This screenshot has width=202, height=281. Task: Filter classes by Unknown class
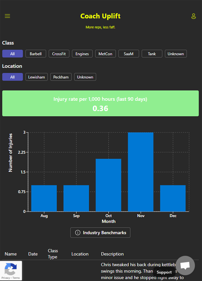click(176, 54)
